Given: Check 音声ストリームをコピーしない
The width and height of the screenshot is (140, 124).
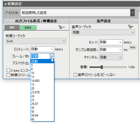Looking at the screenshot, I should [75, 75].
